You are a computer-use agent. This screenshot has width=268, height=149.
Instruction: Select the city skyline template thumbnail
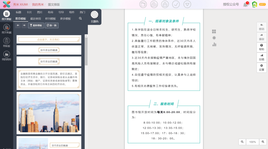(x=49, y=113)
